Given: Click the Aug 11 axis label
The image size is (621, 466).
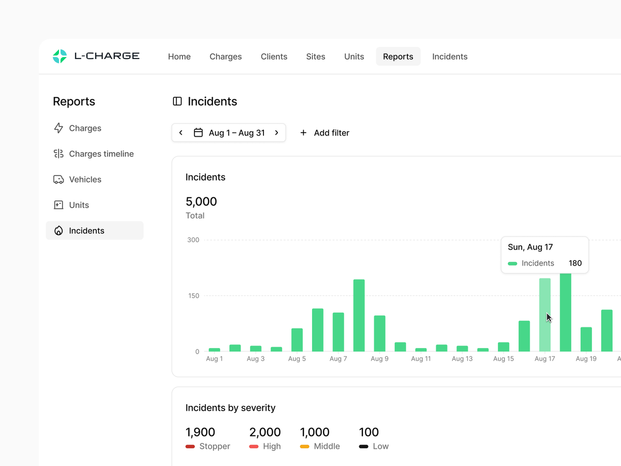Looking at the screenshot, I should [x=421, y=359].
